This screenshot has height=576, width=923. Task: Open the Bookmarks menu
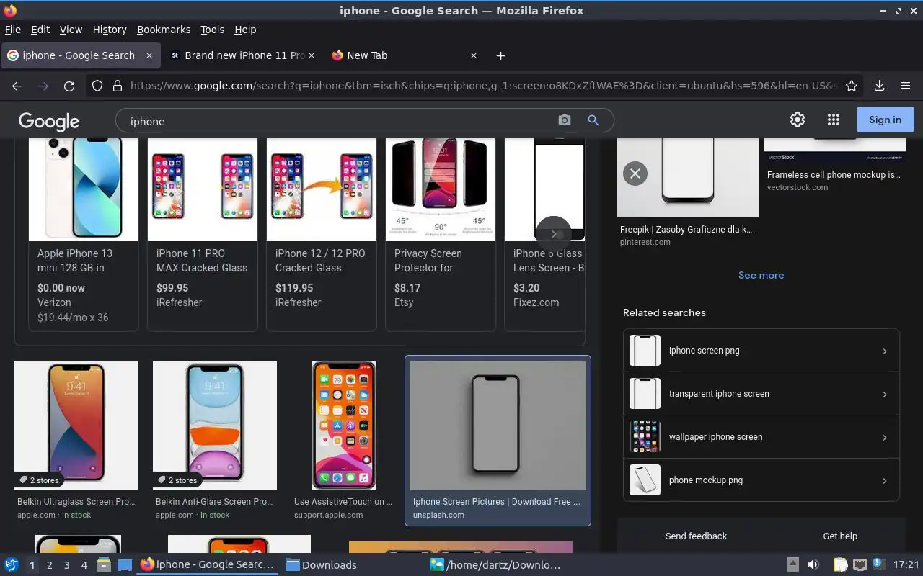pyautogui.click(x=164, y=30)
